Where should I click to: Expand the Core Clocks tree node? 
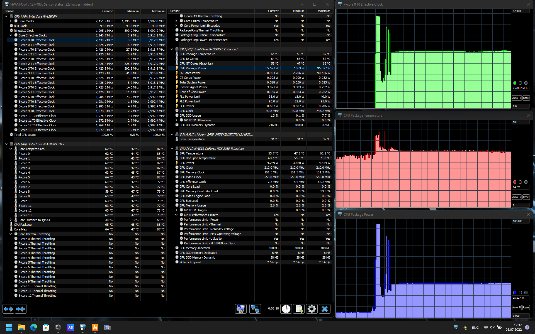coord(11,21)
